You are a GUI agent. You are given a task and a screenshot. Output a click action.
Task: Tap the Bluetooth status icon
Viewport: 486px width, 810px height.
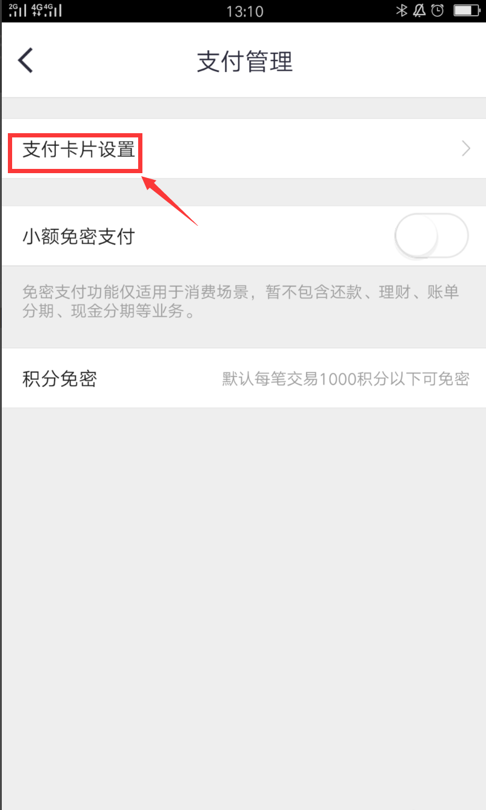(401, 10)
